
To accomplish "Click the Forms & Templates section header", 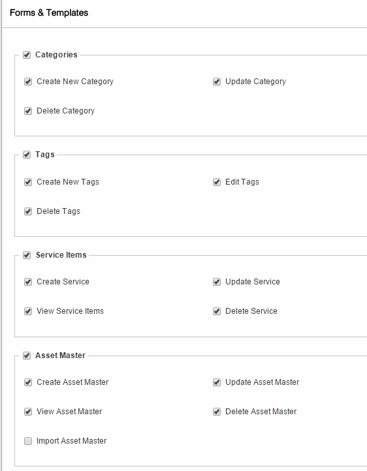I will (x=49, y=12).
